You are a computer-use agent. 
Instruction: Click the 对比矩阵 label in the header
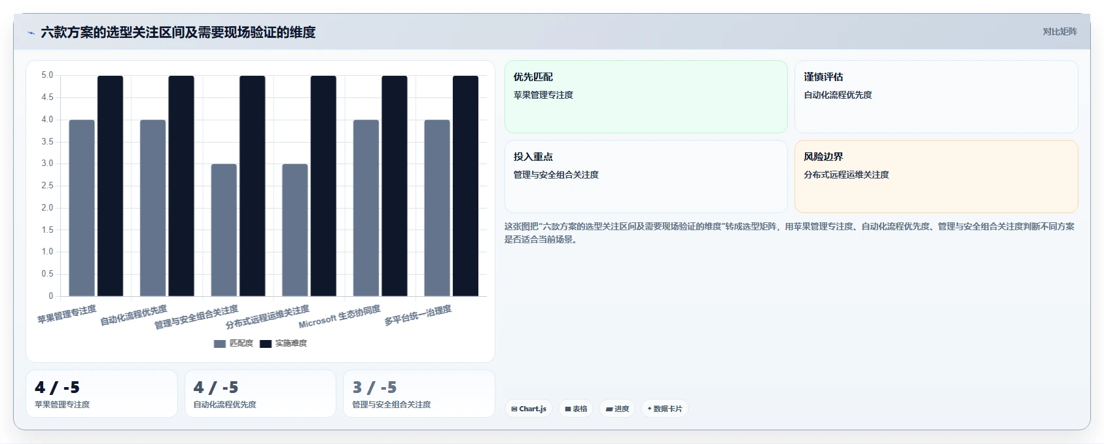1059,31
